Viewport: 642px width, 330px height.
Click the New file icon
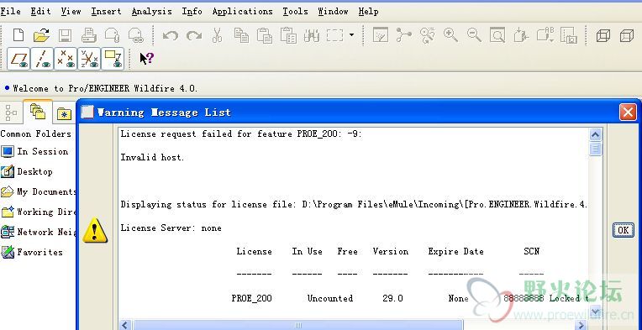click(x=18, y=35)
